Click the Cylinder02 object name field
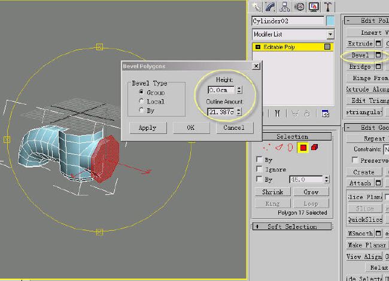Viewport: 389px width, 281px height. pyautogui.click(x=288, y=21)
